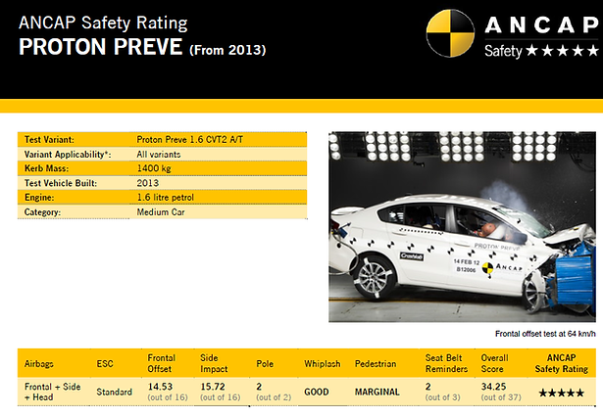Click the seat belt '2 (out of 3)' score

[442, 392]
